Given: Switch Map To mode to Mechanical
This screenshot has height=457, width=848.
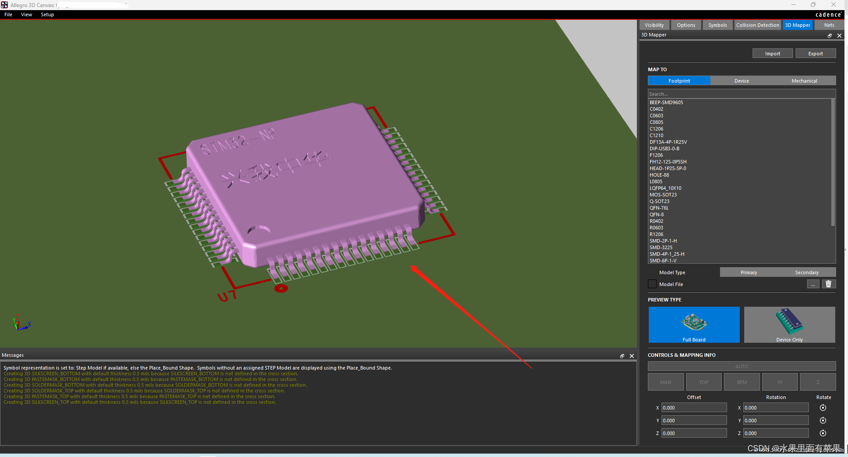Looking at the screenshot, I should (804, 81).
